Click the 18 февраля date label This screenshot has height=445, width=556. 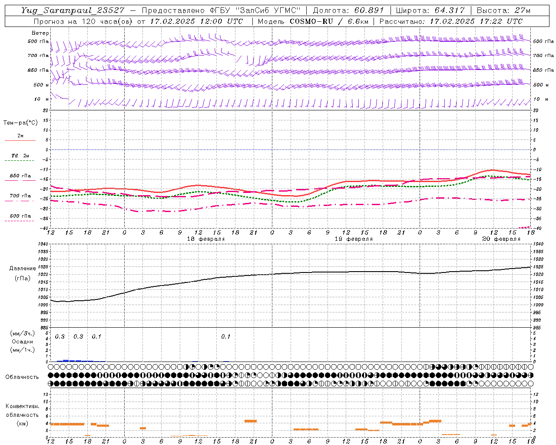coord(206,239)
